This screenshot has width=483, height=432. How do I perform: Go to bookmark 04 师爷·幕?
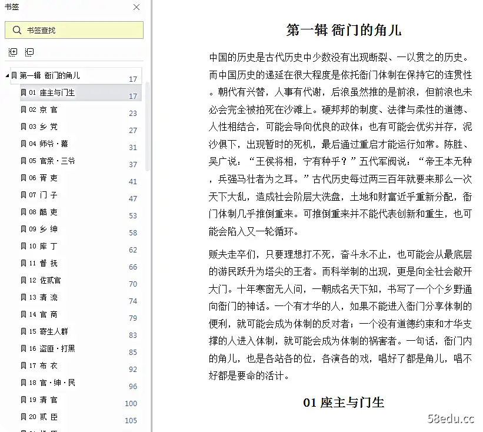[81, 144]
